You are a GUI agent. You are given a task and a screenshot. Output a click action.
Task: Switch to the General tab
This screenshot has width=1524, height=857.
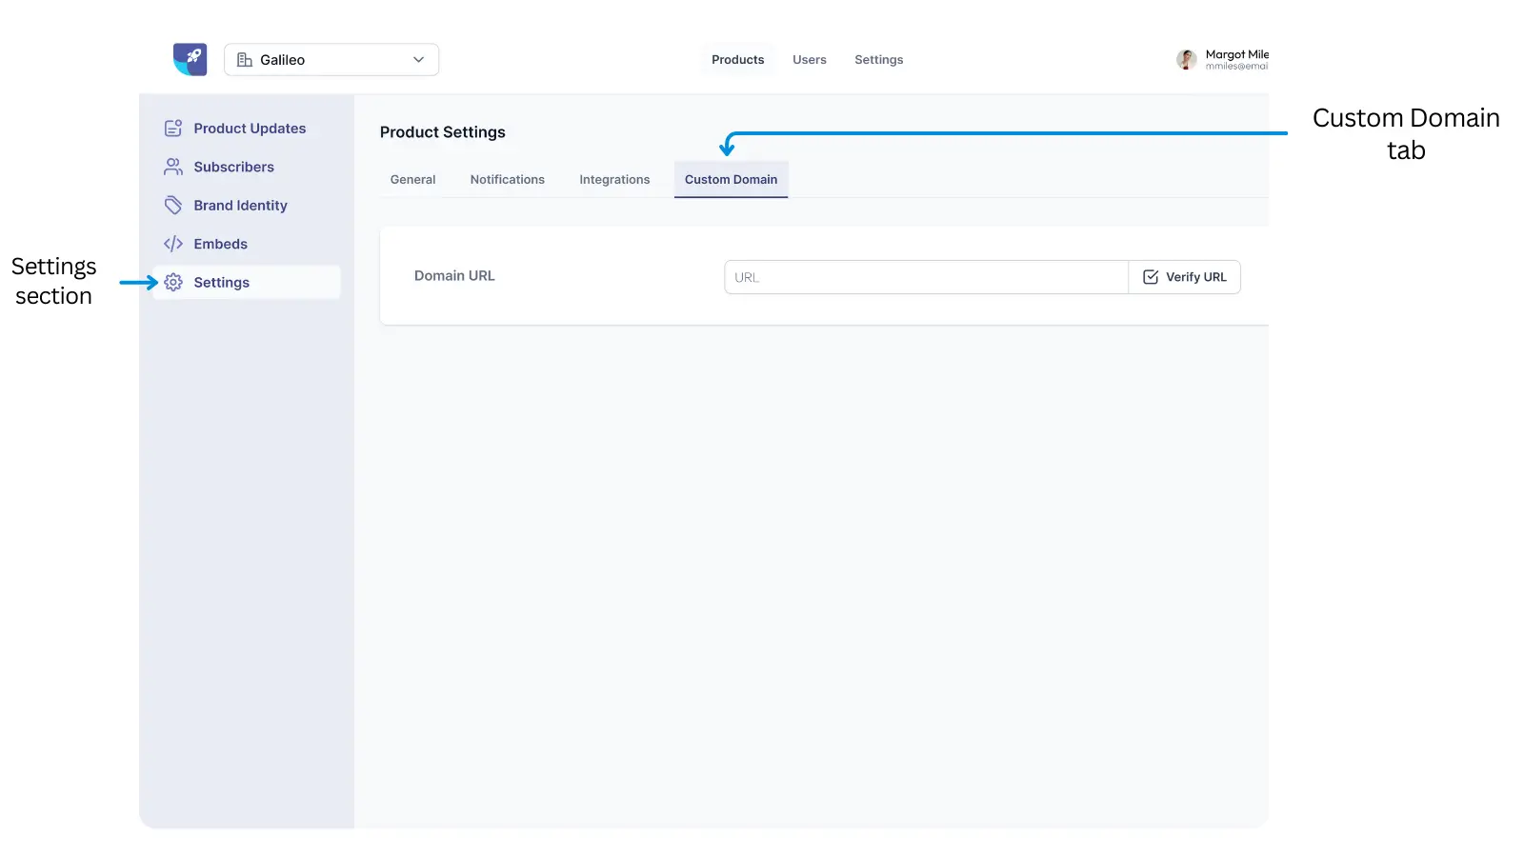pos(411,179)
